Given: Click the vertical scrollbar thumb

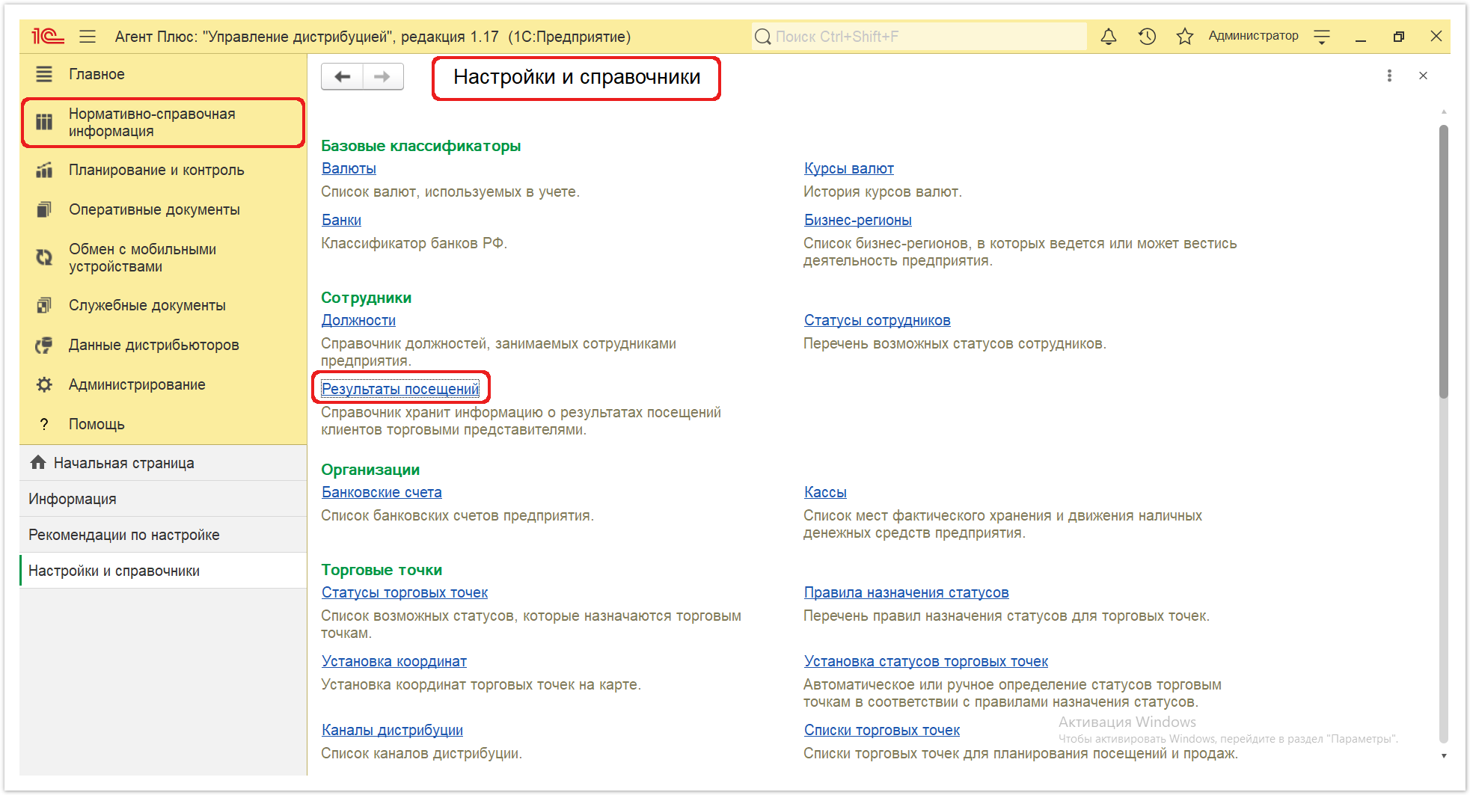Looking at the screenshot, I should [1444, 262].
